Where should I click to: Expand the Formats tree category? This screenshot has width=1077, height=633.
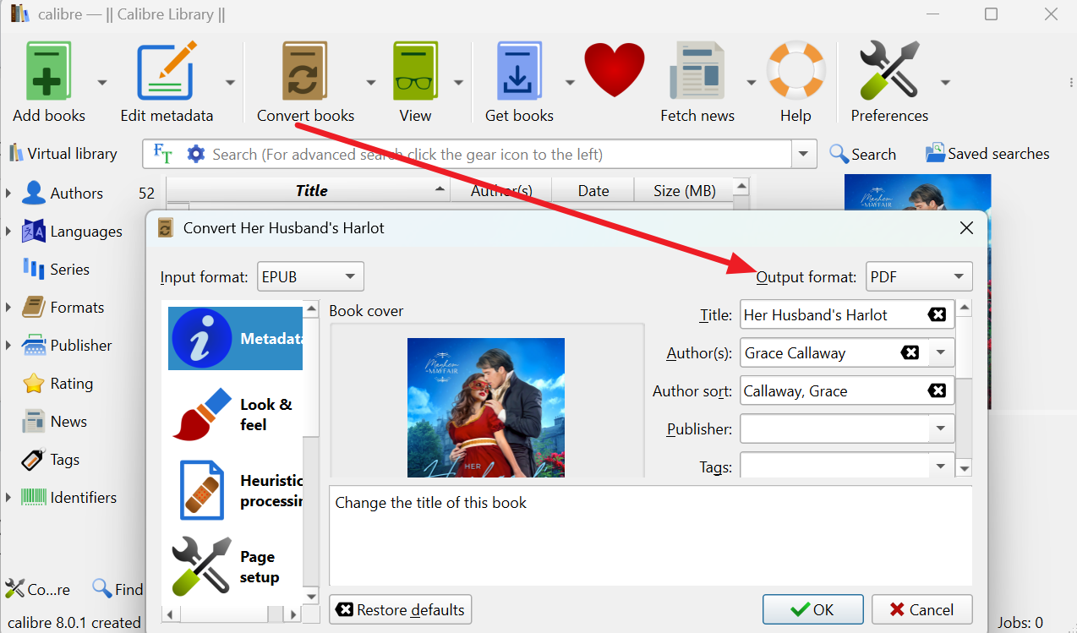pos(8,307)
